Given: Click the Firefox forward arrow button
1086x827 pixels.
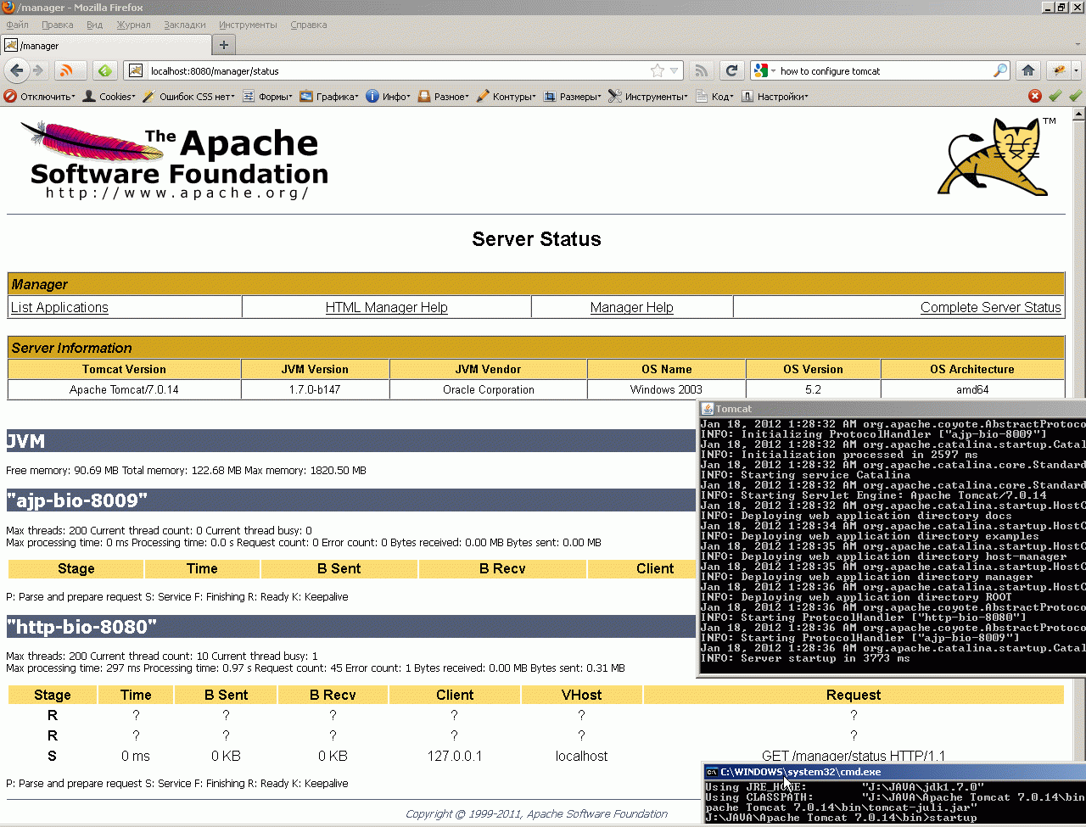Looking at the screenshot, I should (x=37, y=70).
